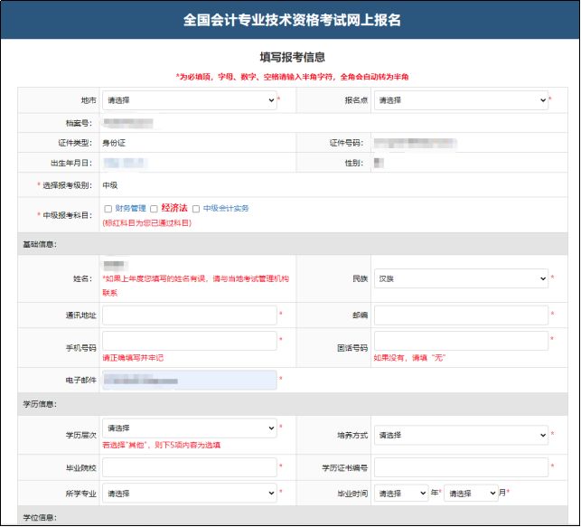
Task: Choose graduation year from 毕业时间 dropdown
Action: [401, 494]
